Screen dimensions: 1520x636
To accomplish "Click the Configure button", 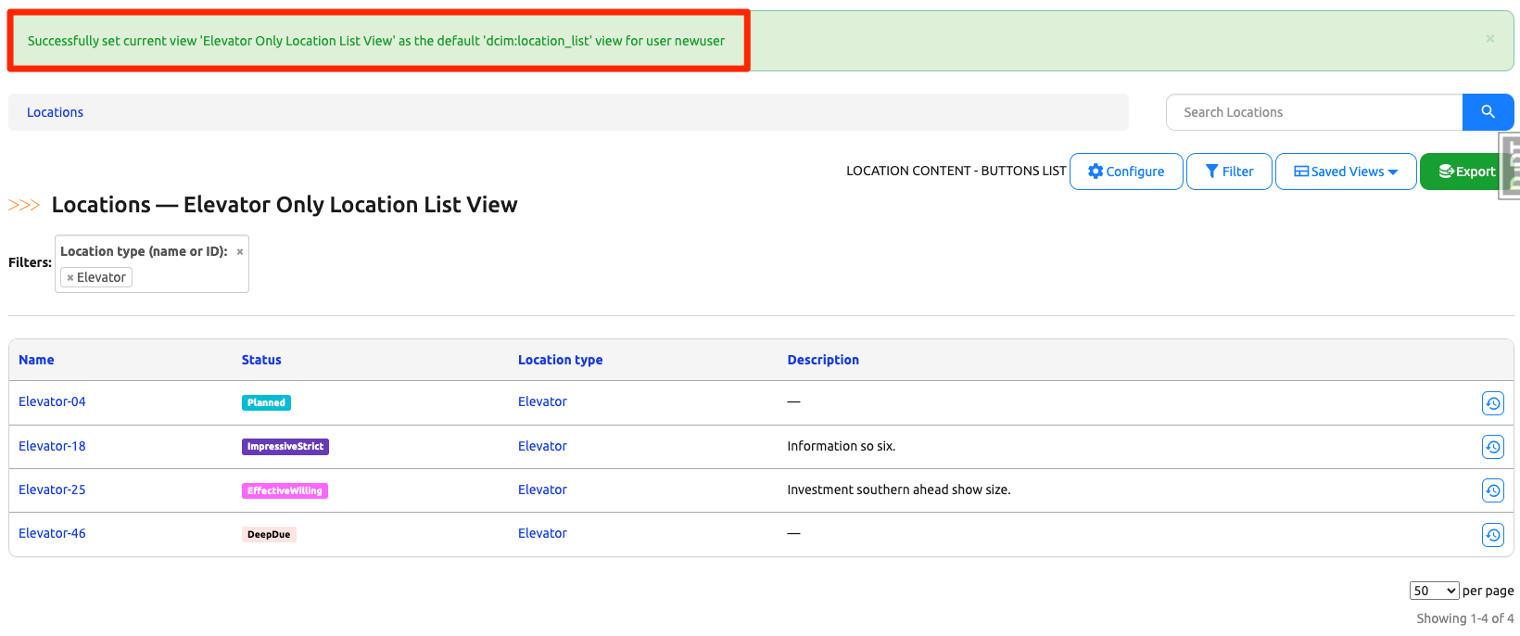I will [1125, 172].
